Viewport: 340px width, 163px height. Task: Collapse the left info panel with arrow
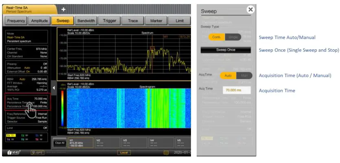click(54, 88)
